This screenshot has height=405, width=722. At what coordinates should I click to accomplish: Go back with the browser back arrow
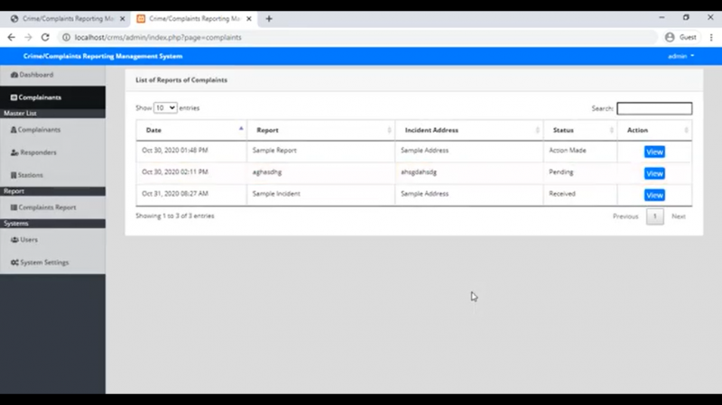point(11,37)
